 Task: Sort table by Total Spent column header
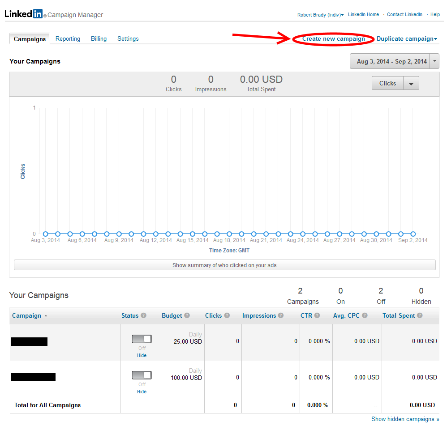(399, 315)
